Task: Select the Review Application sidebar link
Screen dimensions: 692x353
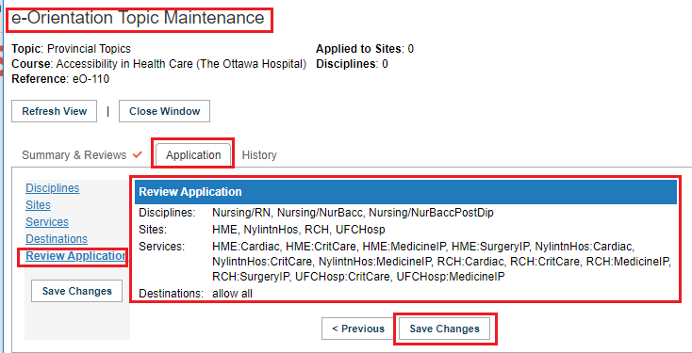Action: click(x=76, y=256)
